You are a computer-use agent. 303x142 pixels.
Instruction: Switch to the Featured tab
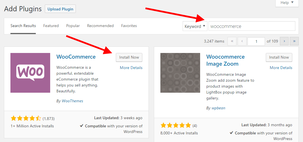[51, 26]
